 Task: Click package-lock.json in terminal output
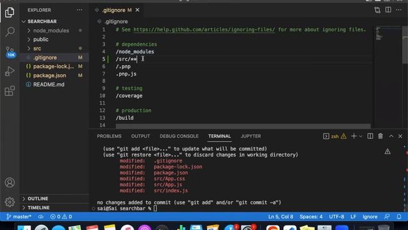178,167
